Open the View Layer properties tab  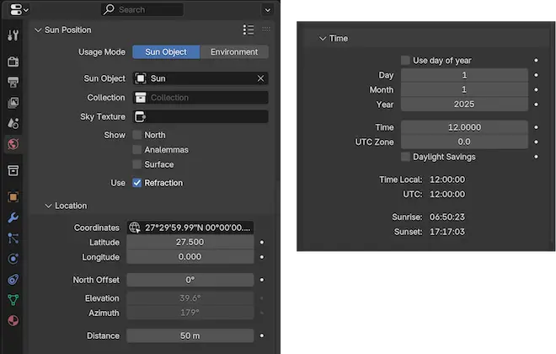point(13,103)
